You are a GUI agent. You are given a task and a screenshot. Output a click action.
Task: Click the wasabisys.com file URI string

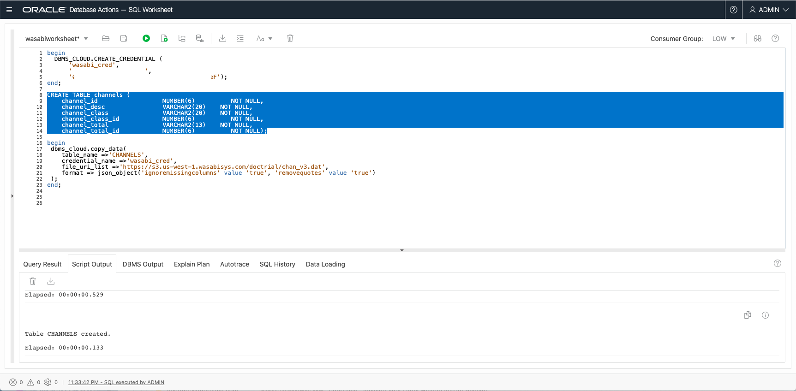coord(222,167)
